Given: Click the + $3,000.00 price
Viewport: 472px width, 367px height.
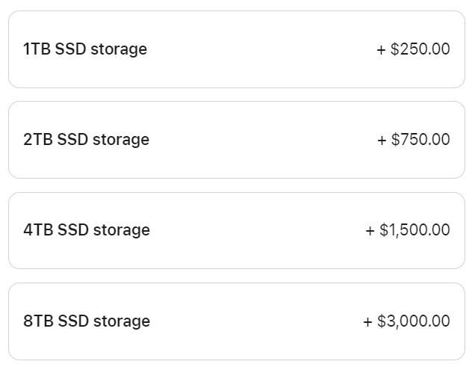Looking at the screenshot, I should coord(406,321).
